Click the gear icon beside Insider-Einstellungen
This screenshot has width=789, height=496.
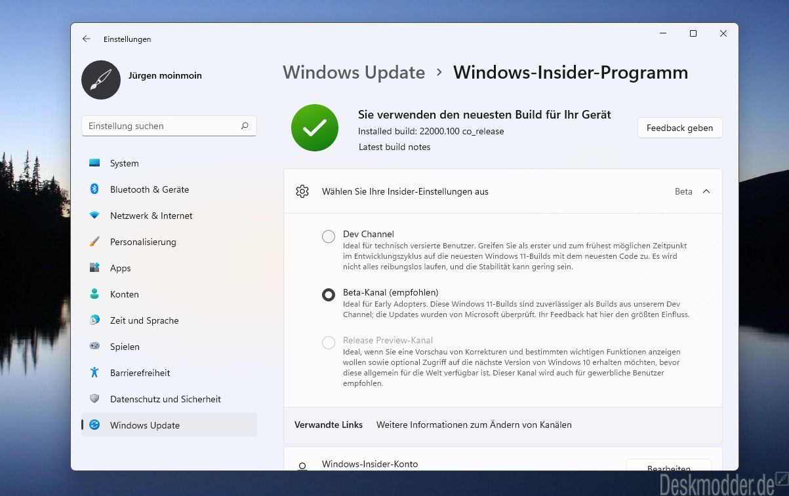coord(302,191)
